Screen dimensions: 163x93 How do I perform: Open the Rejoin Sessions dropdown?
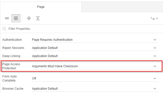coord(95,48)
